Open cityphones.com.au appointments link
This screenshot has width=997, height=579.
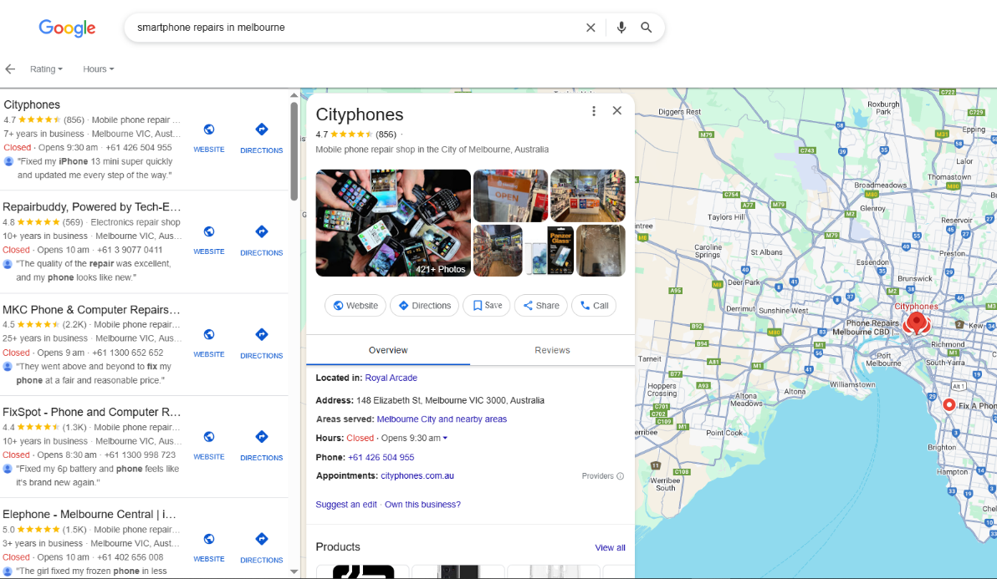point(417,475)
